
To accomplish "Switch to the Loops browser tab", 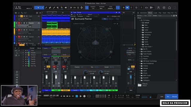I will pyautogui.click(x=155, y=13).
